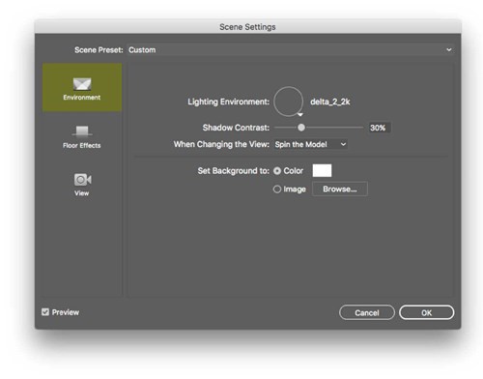
Task: Select the Color background radio button
Action: [x=277, y=171]
